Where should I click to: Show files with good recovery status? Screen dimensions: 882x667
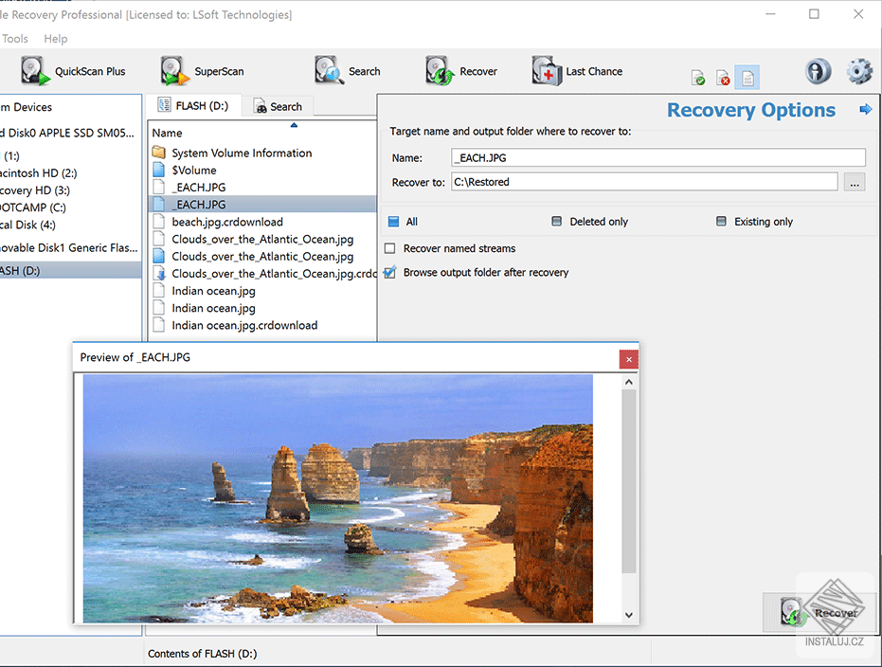[x=698, y=77]
